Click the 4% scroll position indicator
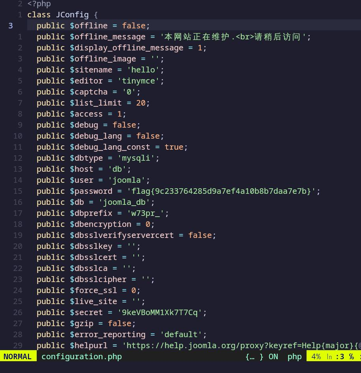 pyautogui.click(x=316, y=356)
